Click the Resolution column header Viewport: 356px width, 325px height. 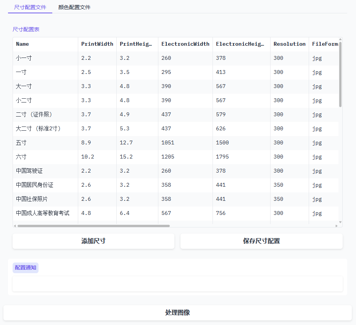point(289,44)
